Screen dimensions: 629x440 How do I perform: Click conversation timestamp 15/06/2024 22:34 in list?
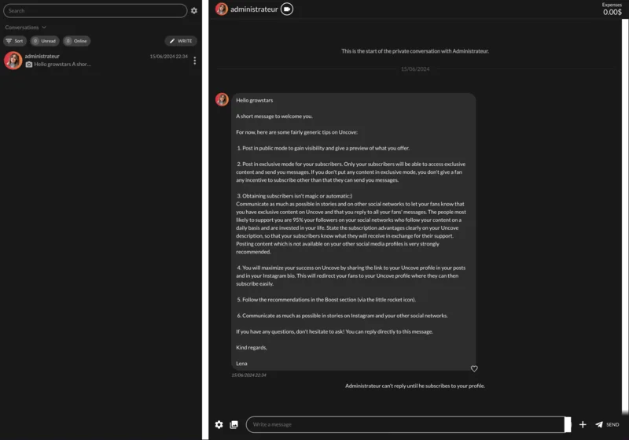coord(168,57)
